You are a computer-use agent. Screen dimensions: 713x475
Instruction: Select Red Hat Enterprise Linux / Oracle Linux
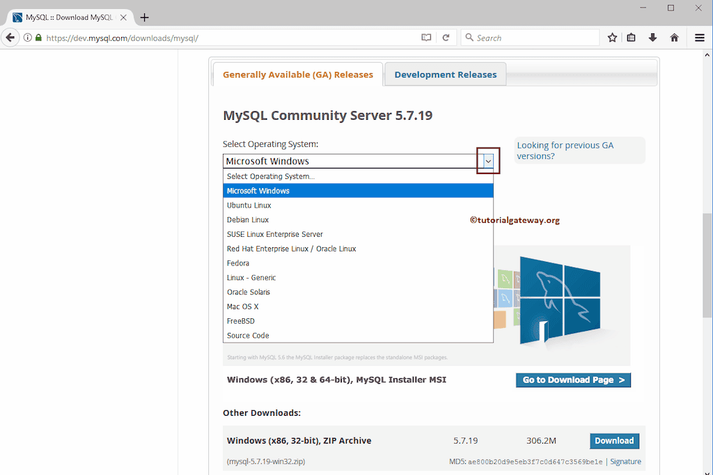359,249
